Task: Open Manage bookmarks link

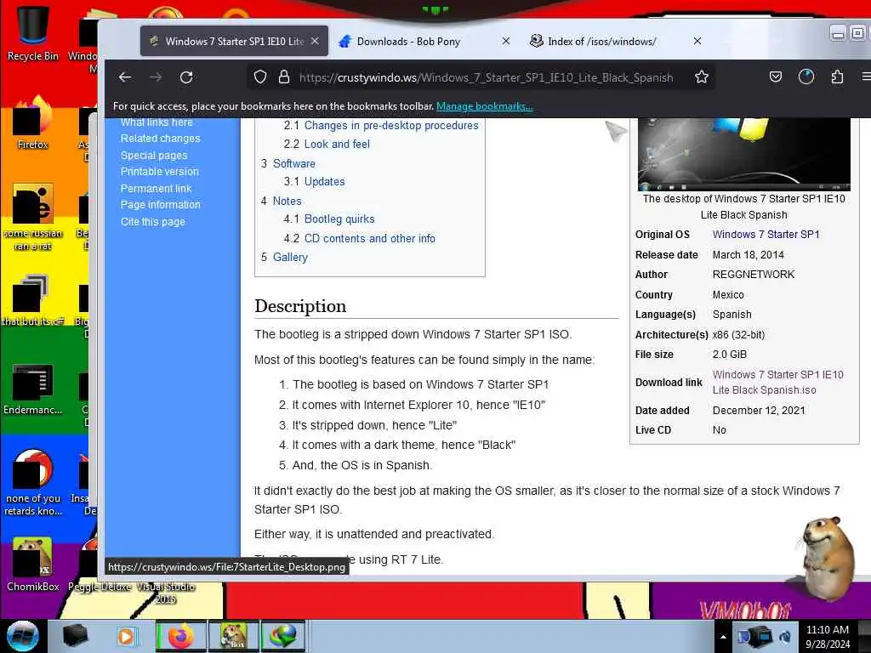Action: tap(484, 106)
